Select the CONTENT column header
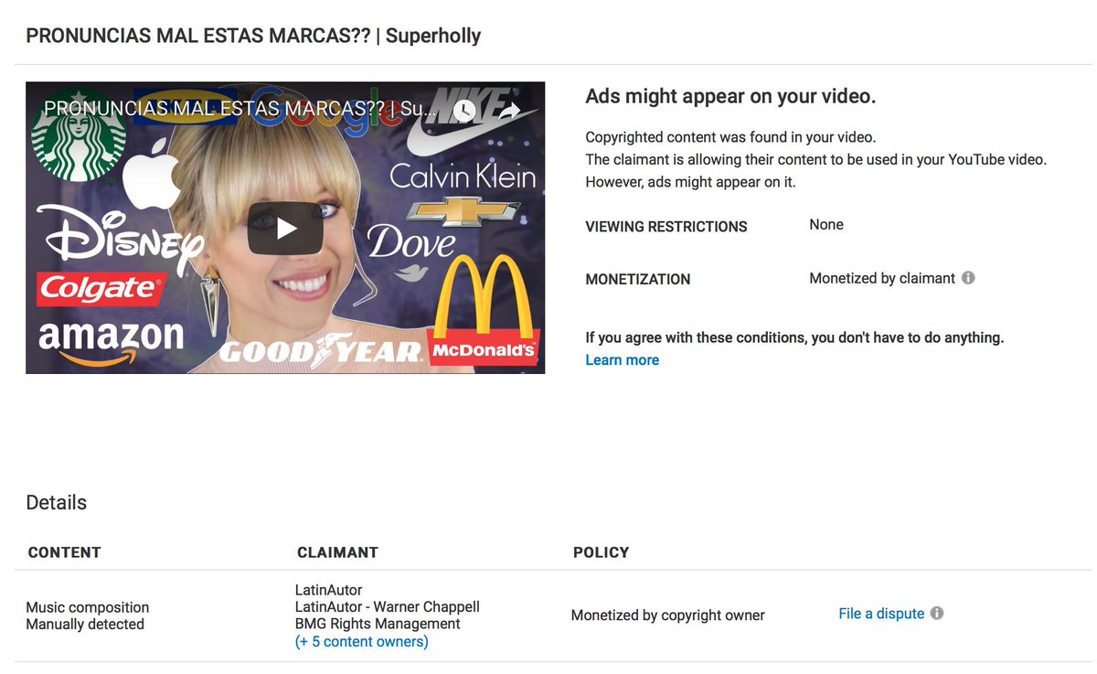This screenshot has width=1097, height=674. [64, 552]
